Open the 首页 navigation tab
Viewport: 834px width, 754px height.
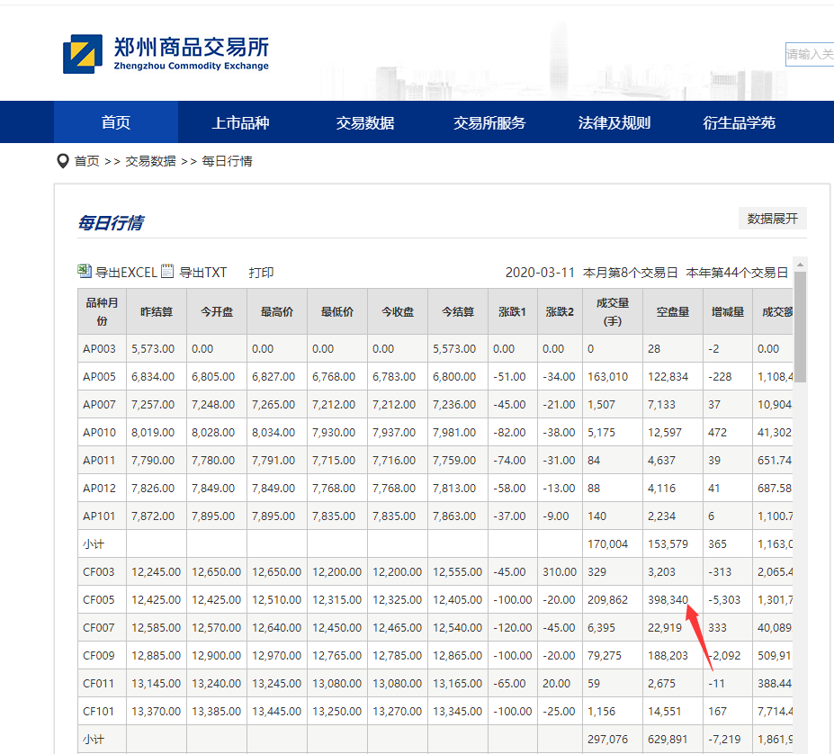[116, 121]
